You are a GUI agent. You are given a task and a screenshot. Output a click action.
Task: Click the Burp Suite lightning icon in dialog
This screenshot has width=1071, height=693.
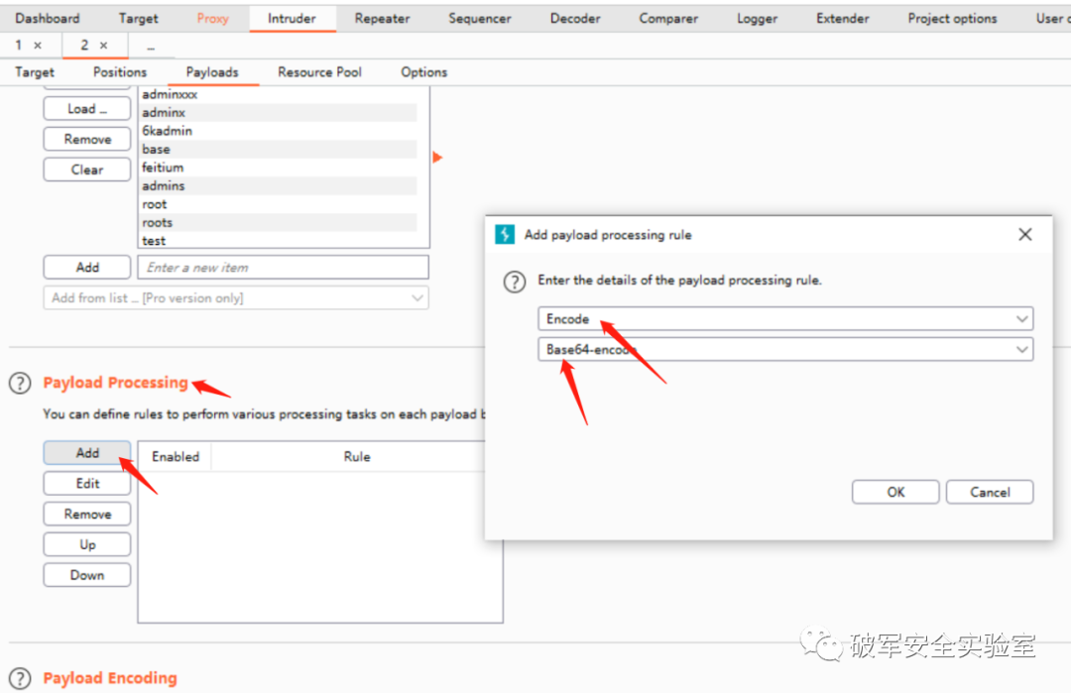point(505,235)
